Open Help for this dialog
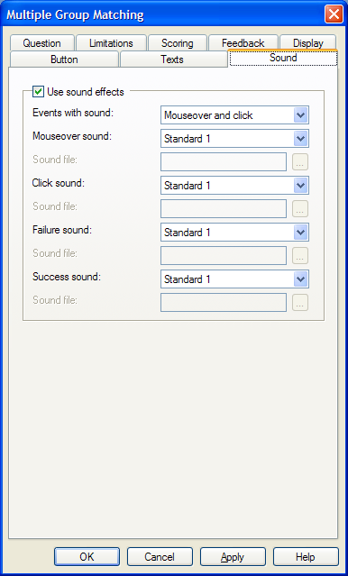The width and height of the screenshot is (348, 576). (x=306, y=557)
